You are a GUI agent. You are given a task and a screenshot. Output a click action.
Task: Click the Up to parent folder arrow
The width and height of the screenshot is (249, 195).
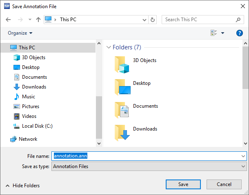(x=38, y=20)
